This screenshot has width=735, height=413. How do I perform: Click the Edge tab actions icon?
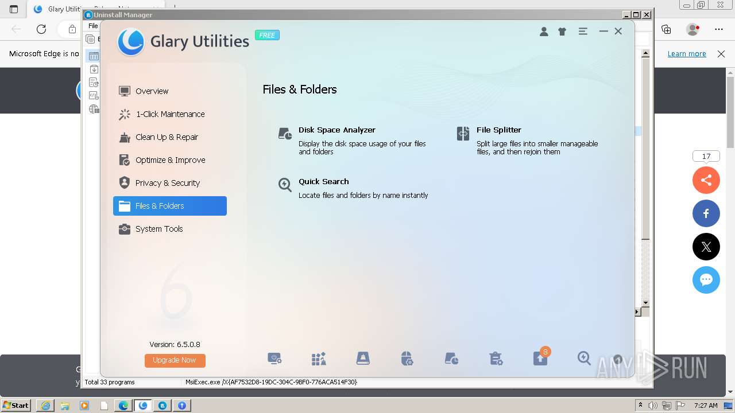14,9
